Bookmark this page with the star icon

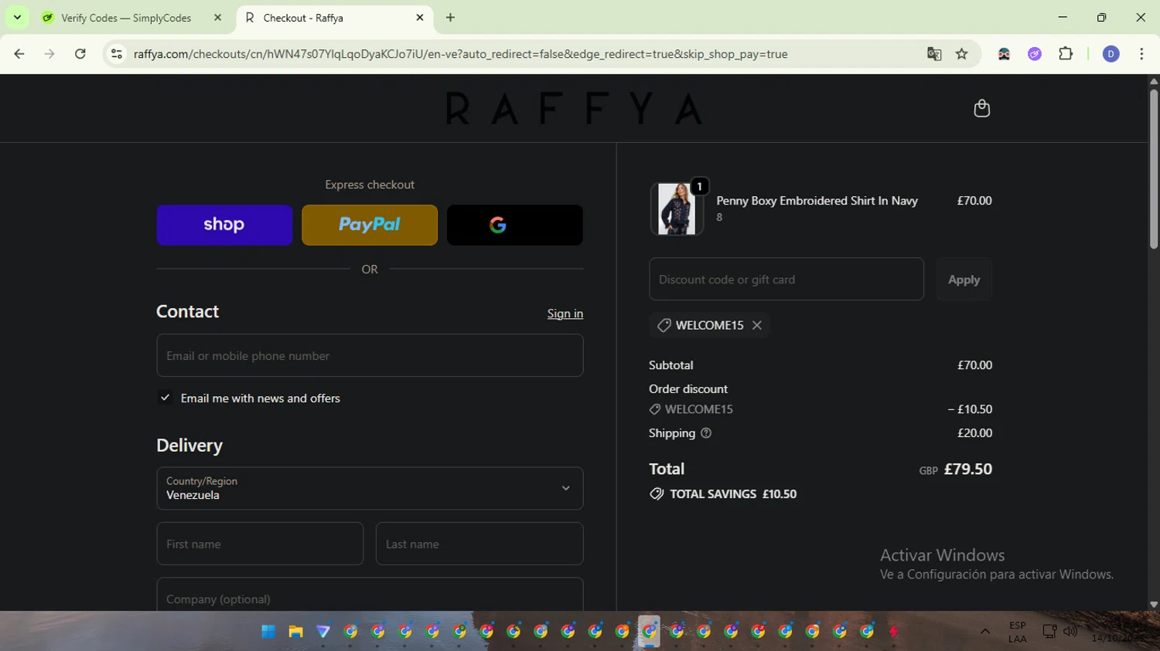tap(962, 54)
